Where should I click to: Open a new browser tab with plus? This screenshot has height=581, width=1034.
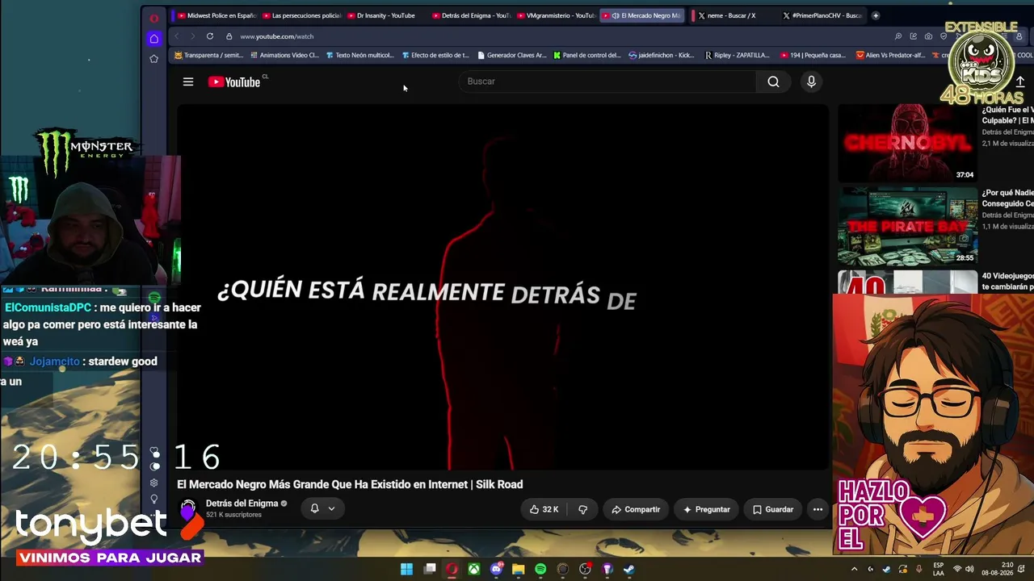coord(875,15)
